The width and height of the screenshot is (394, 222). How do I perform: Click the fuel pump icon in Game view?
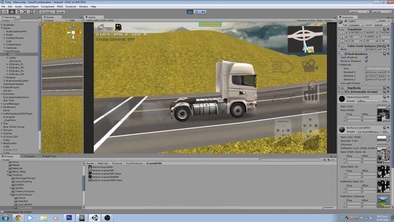click(118, 27)
